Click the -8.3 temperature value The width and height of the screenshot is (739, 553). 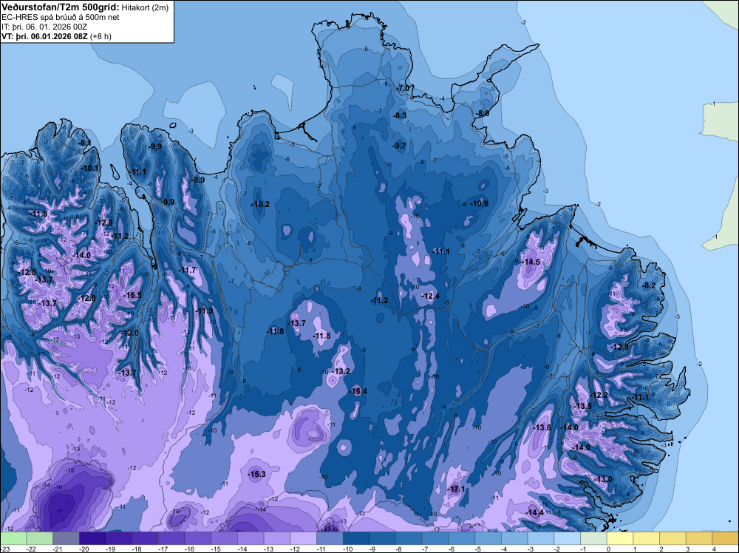click(x=400, y=115)
